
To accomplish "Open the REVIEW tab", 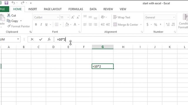I will point(108,9).
